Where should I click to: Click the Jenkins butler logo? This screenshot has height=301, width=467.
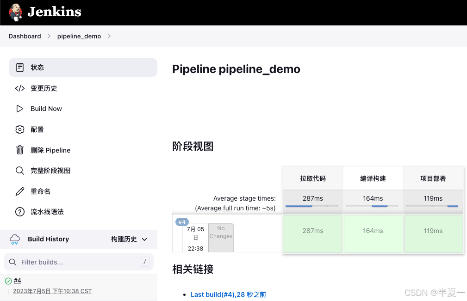15,12
